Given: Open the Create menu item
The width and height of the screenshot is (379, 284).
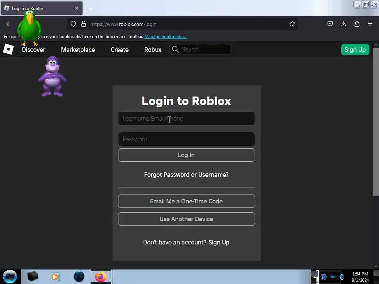Looking at the screenshot, I should 120,50.
